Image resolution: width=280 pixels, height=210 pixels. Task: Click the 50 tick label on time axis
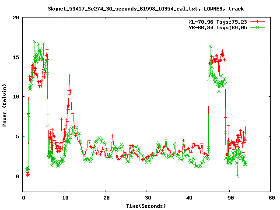[230, 198]
